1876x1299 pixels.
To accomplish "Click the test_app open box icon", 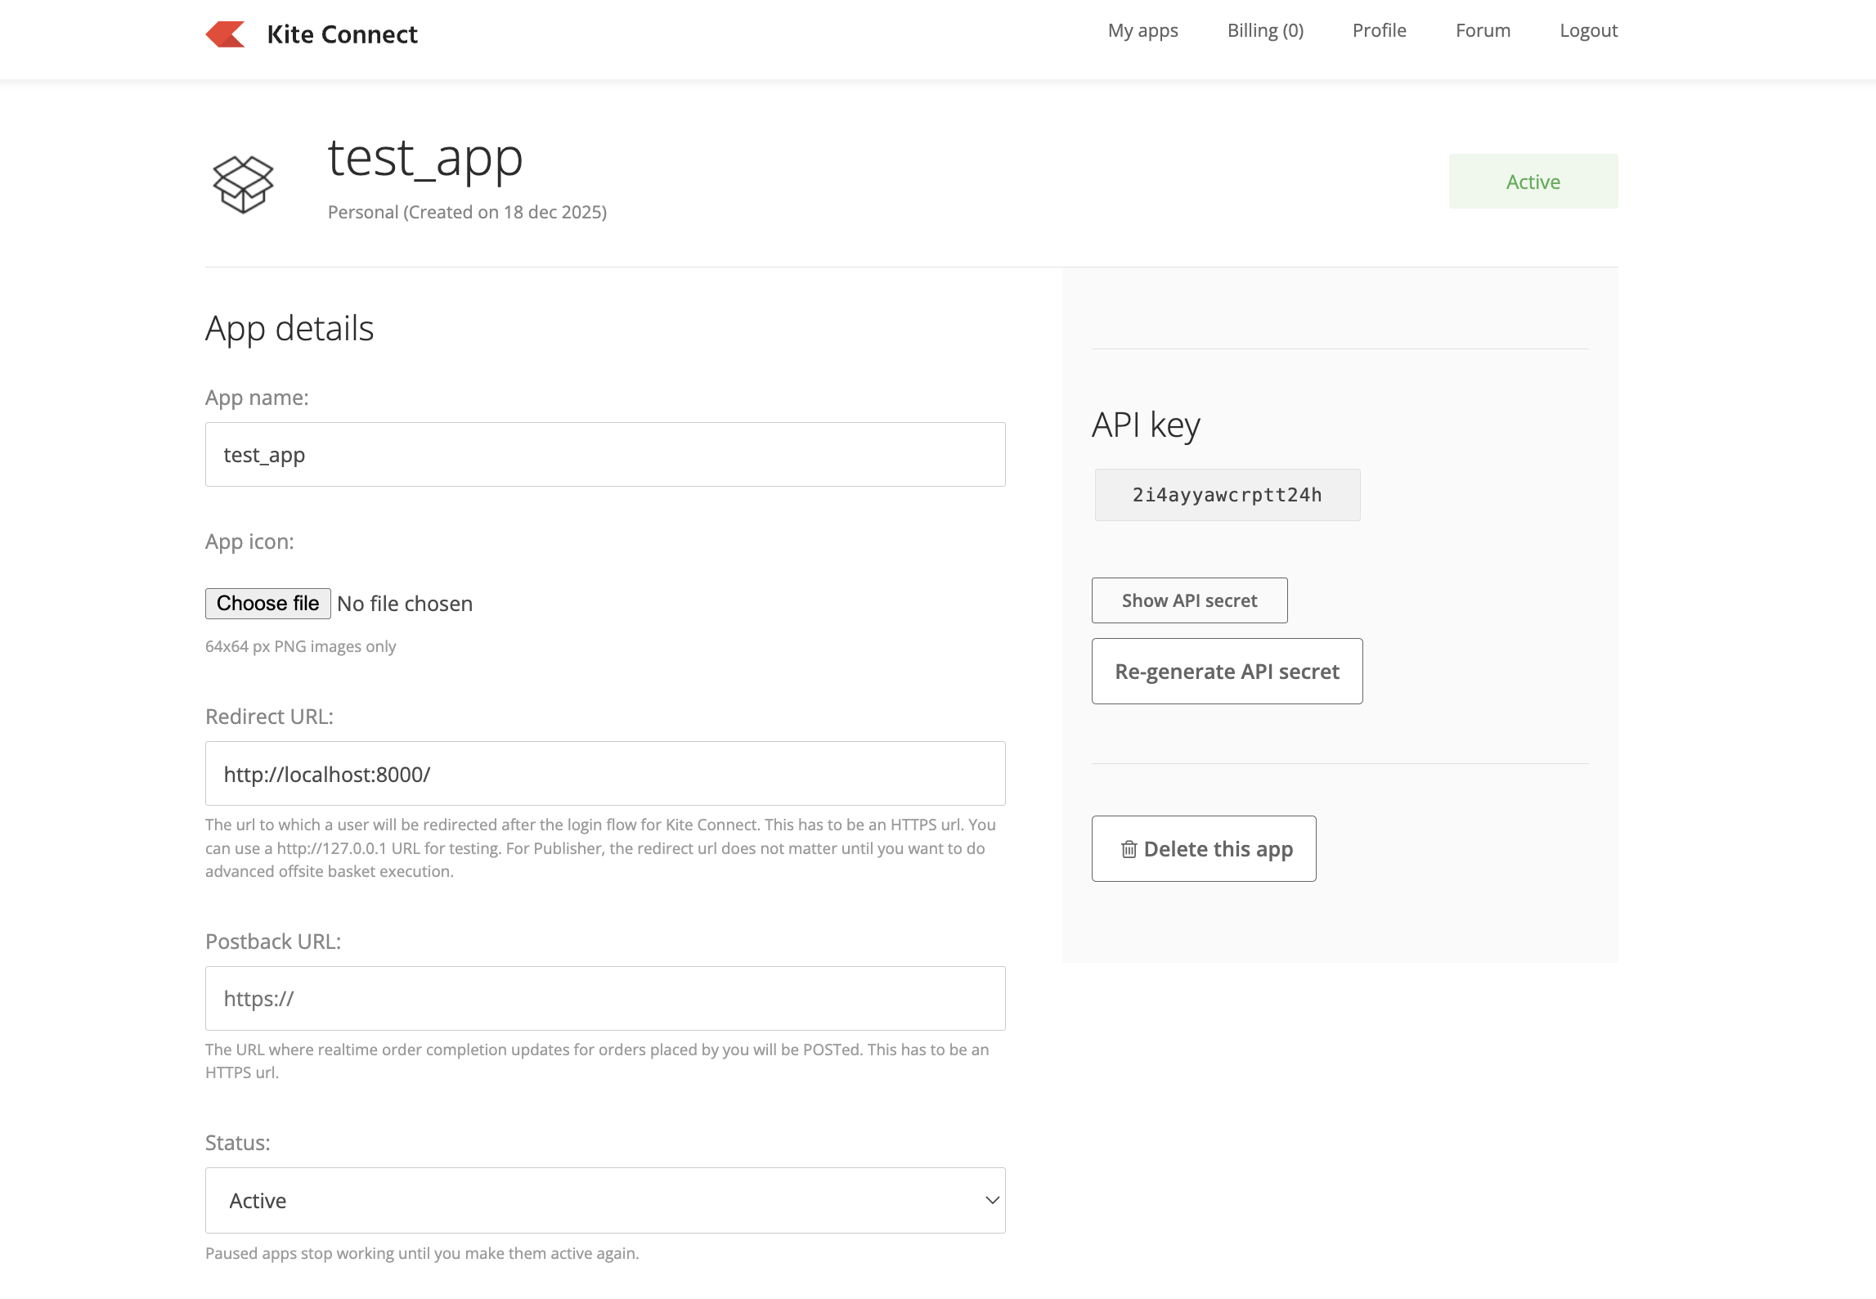I will tap(243, 184).
